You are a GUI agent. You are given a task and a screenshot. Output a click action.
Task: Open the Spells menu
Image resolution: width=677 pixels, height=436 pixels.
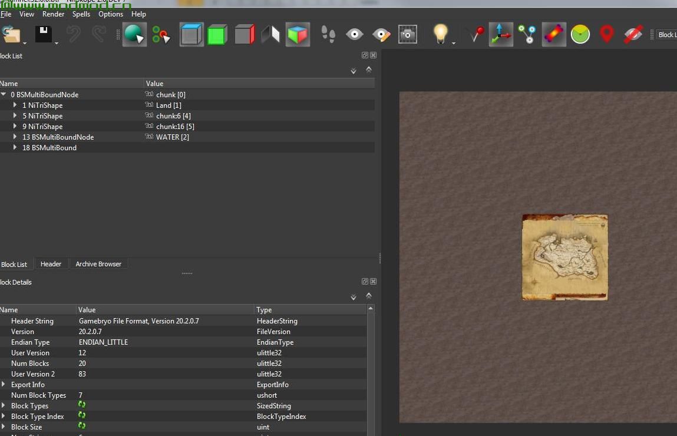[x=81, y=14]
